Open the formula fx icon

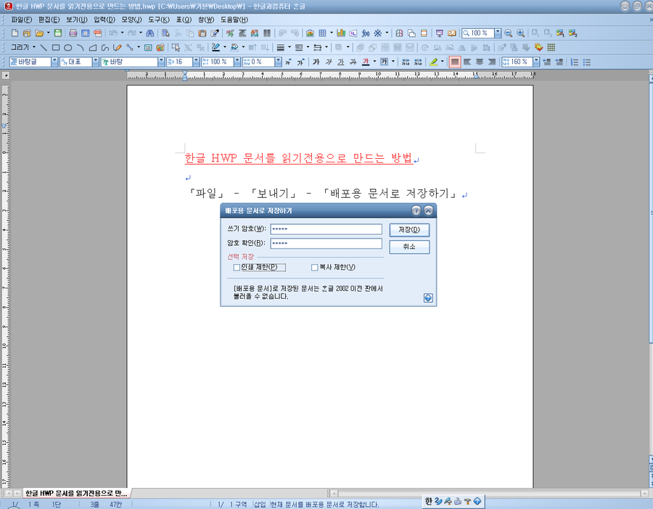point(366,33)
